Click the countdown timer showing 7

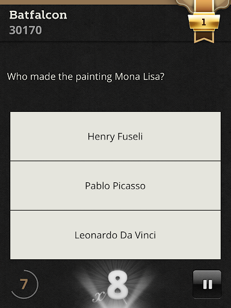(24, 284)
